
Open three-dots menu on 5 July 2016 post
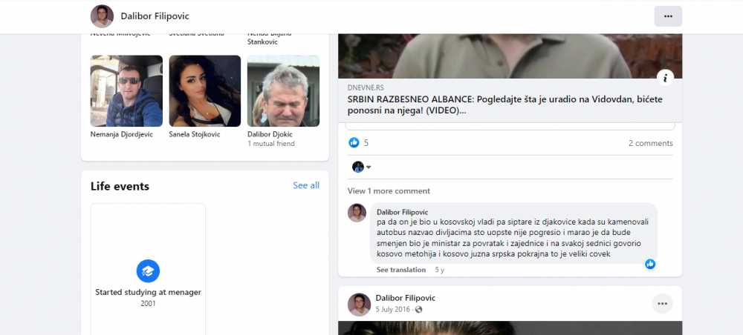click(x=663, y=304)
